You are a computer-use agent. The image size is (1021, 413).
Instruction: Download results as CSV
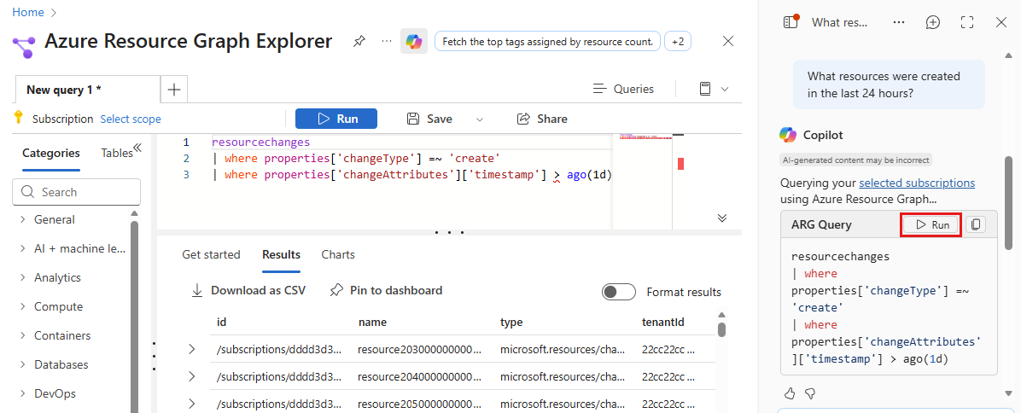248,291
